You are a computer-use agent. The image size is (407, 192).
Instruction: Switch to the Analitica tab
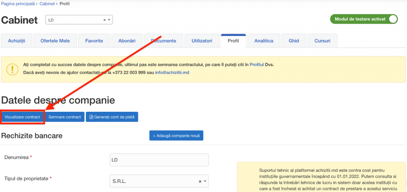tap(264, 41)
